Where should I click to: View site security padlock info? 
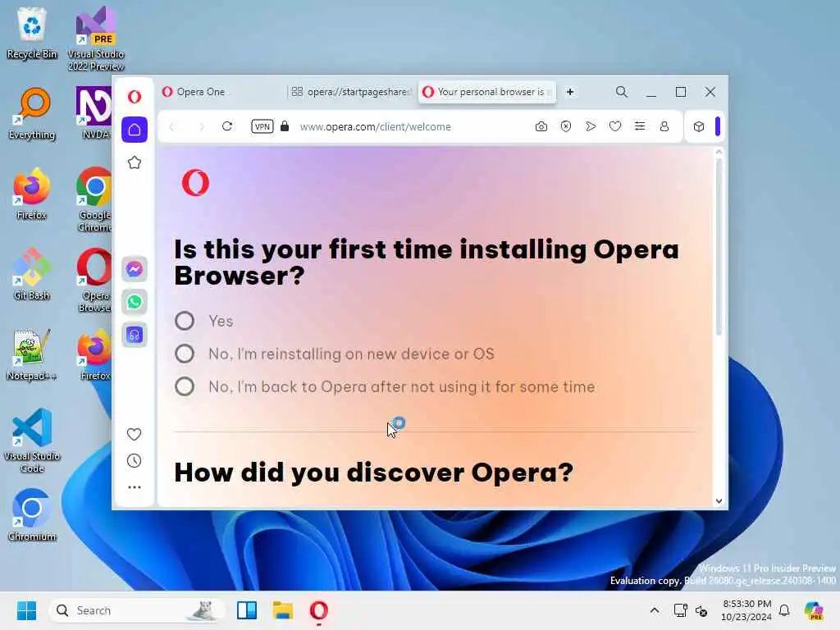(285, 126)
